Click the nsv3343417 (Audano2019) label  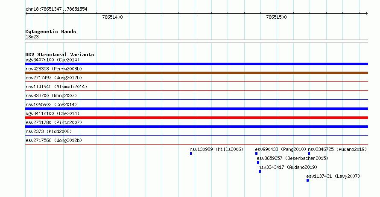[x=288, y=167]
